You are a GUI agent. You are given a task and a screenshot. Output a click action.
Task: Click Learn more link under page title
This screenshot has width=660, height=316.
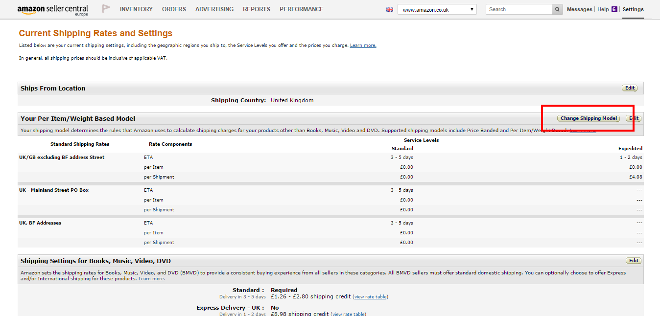pyautogui.click(x=363, y=45)
